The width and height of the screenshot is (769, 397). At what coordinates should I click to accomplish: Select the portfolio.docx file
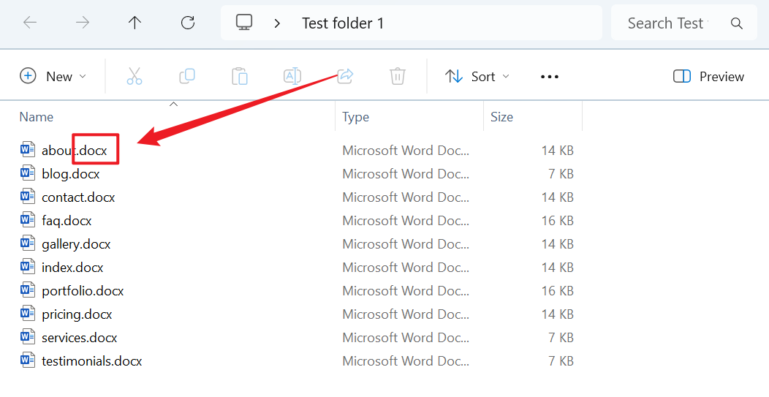tap(83, 291)
